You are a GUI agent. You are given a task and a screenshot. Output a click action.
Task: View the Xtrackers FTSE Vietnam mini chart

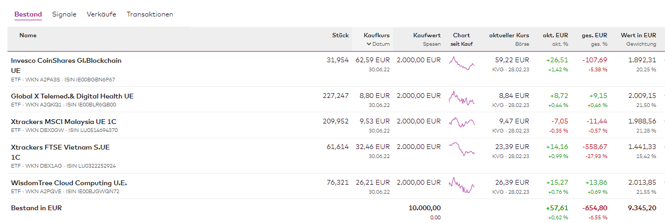click(461, 148)
